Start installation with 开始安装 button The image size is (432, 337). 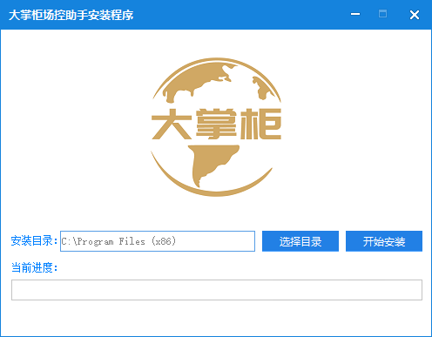[x=384, y=241]
